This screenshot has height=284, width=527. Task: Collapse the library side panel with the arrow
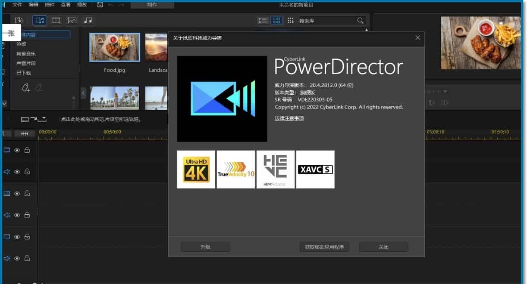84,93
